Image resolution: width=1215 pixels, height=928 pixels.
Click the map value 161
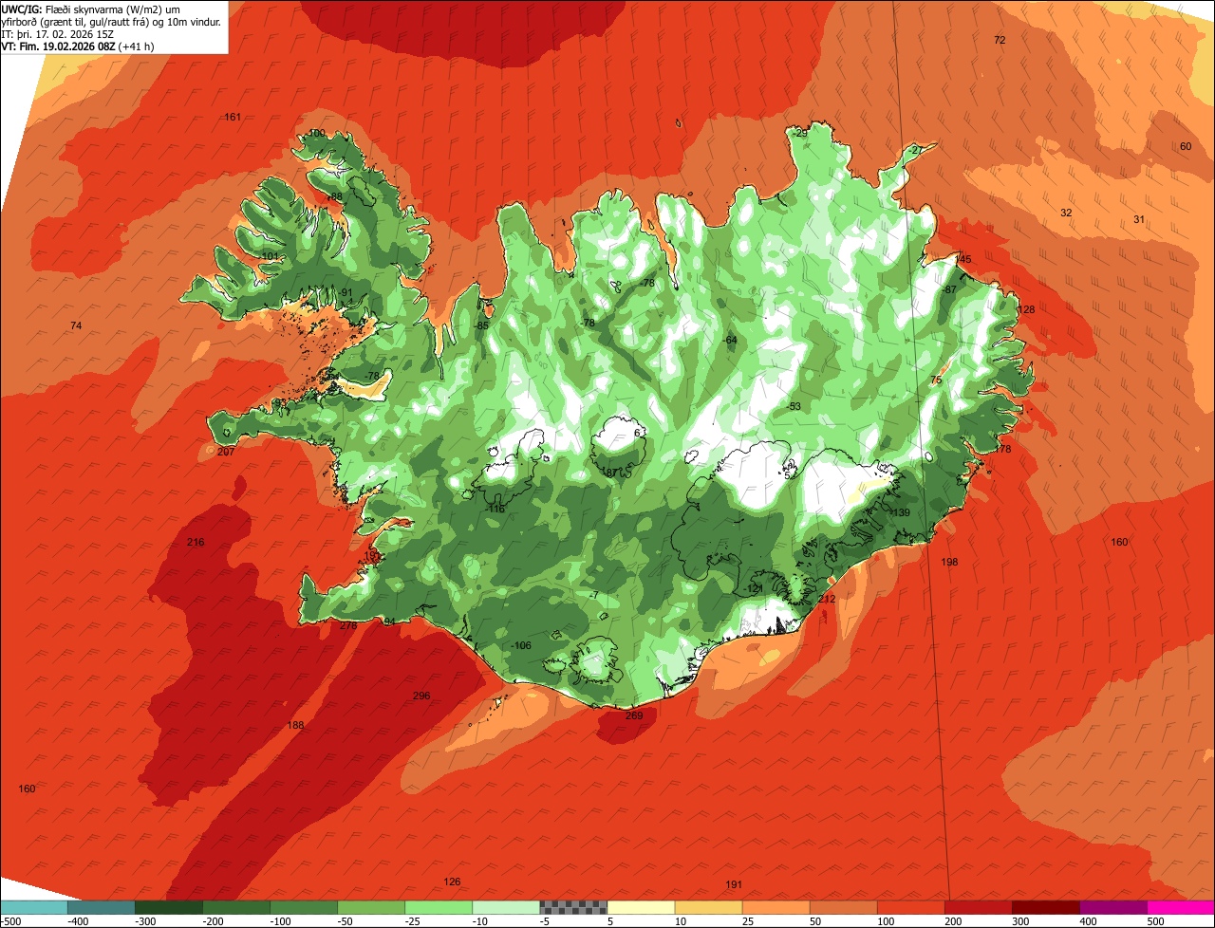233,117
